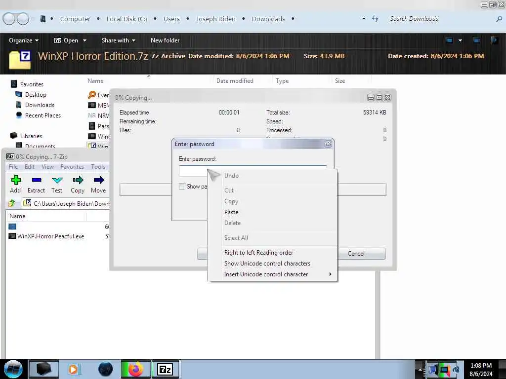Change the Explorer view icon
Viewport: 506px width, 379px height.
[x=449, y=40]
